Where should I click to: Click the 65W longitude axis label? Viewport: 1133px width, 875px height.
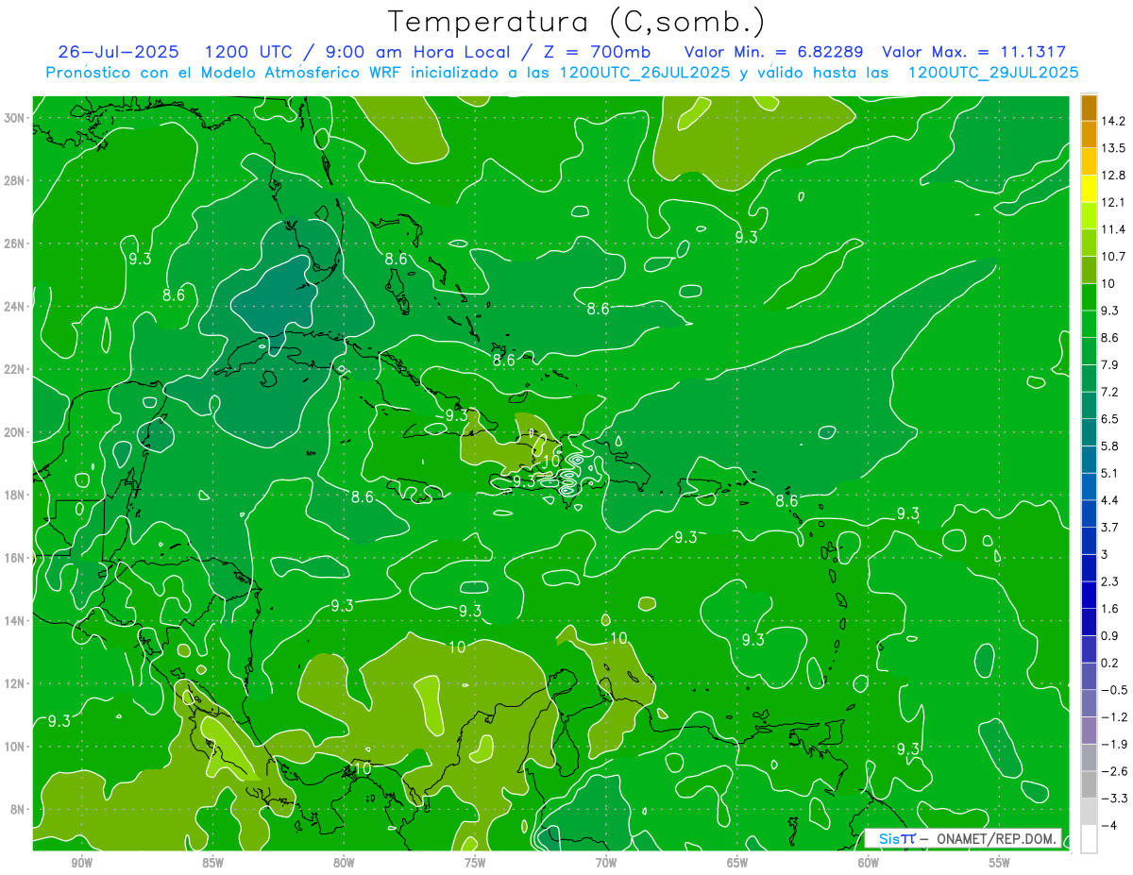click(x=737, y=863)
